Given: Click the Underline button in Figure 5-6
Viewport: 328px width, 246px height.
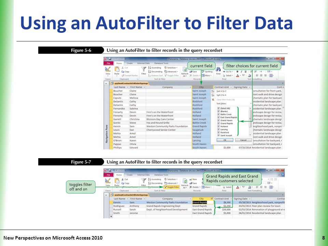Looking at the screenshot, I should (245, 71).
